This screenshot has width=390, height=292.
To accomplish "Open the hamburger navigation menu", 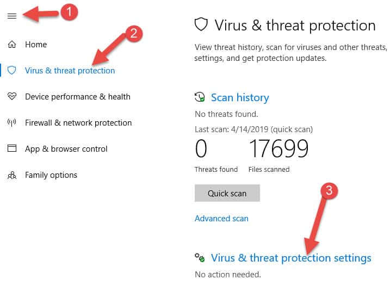I will pyautogui.click(x=12, y=16).
